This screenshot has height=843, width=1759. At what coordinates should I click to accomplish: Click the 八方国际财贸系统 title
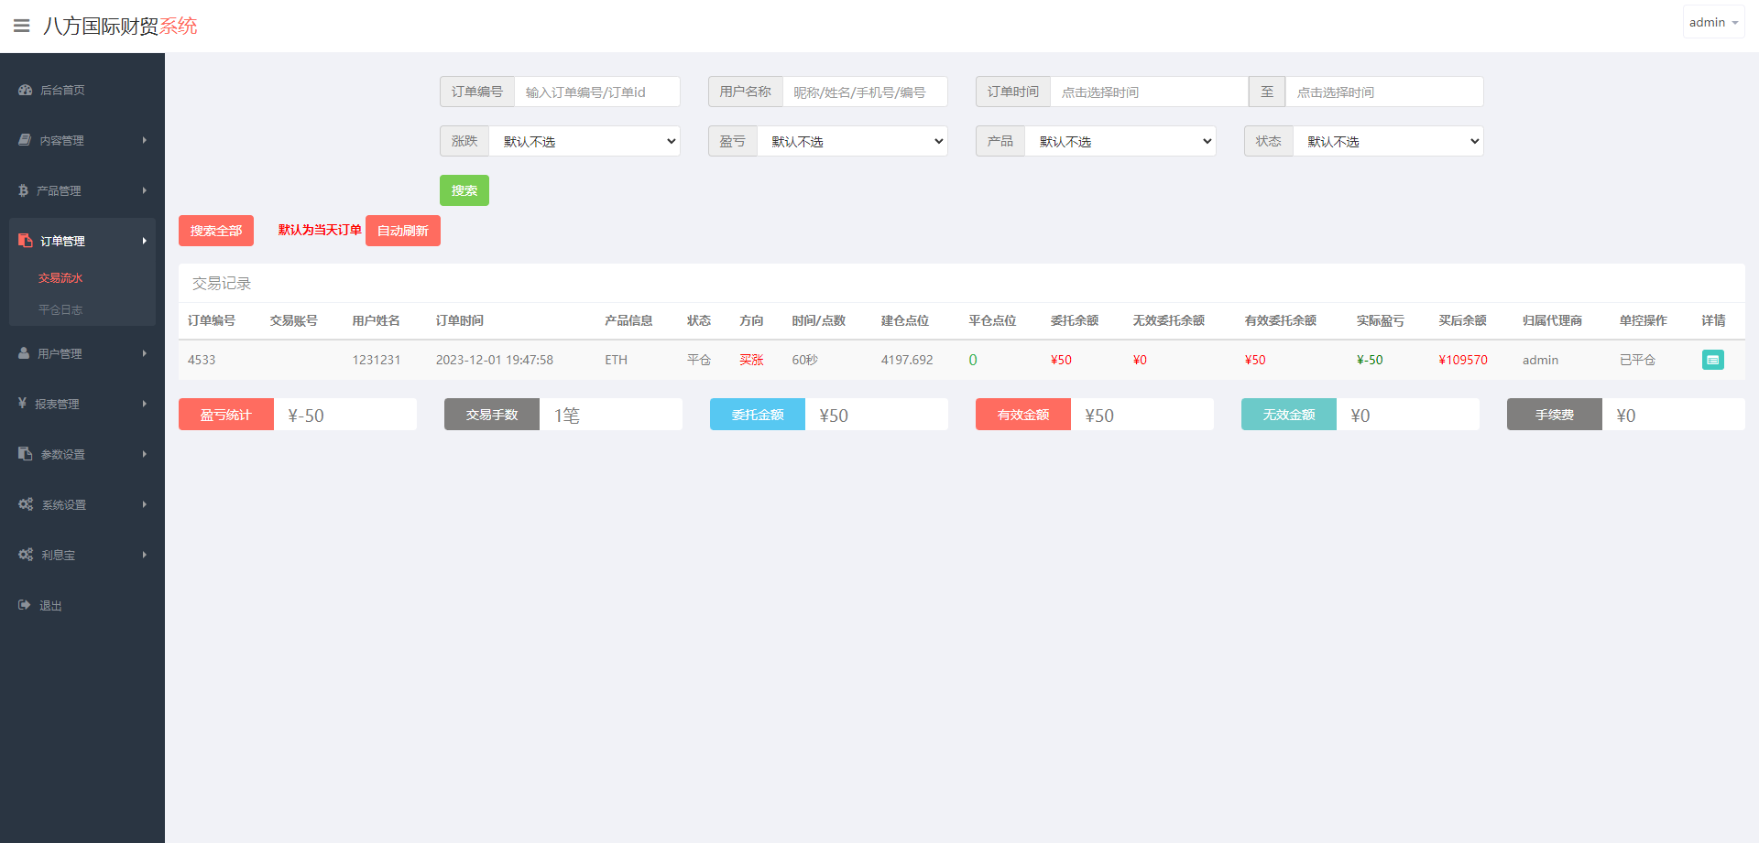(120, 26)
